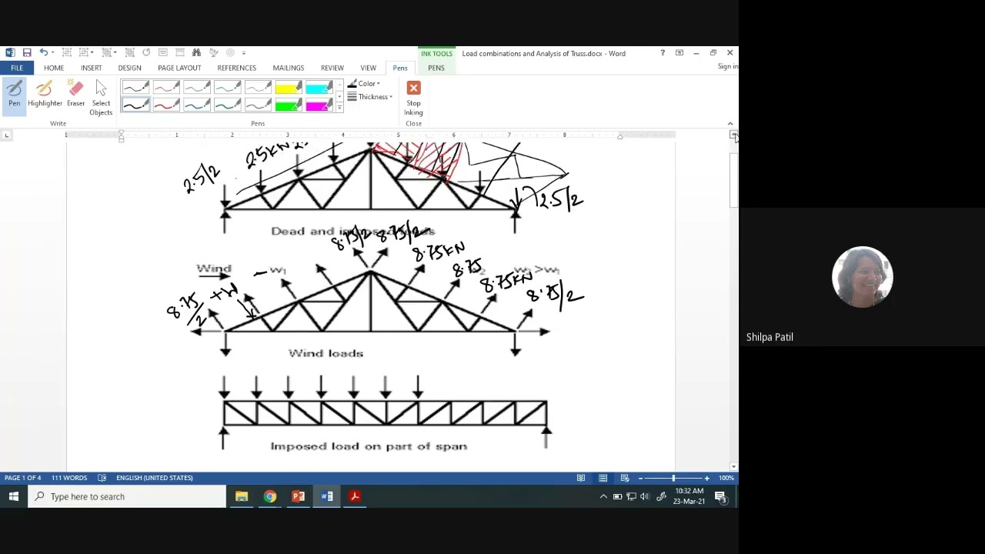Undo last action in quick access toolbar
Screen dimensions: 985x554
point(44,53)
